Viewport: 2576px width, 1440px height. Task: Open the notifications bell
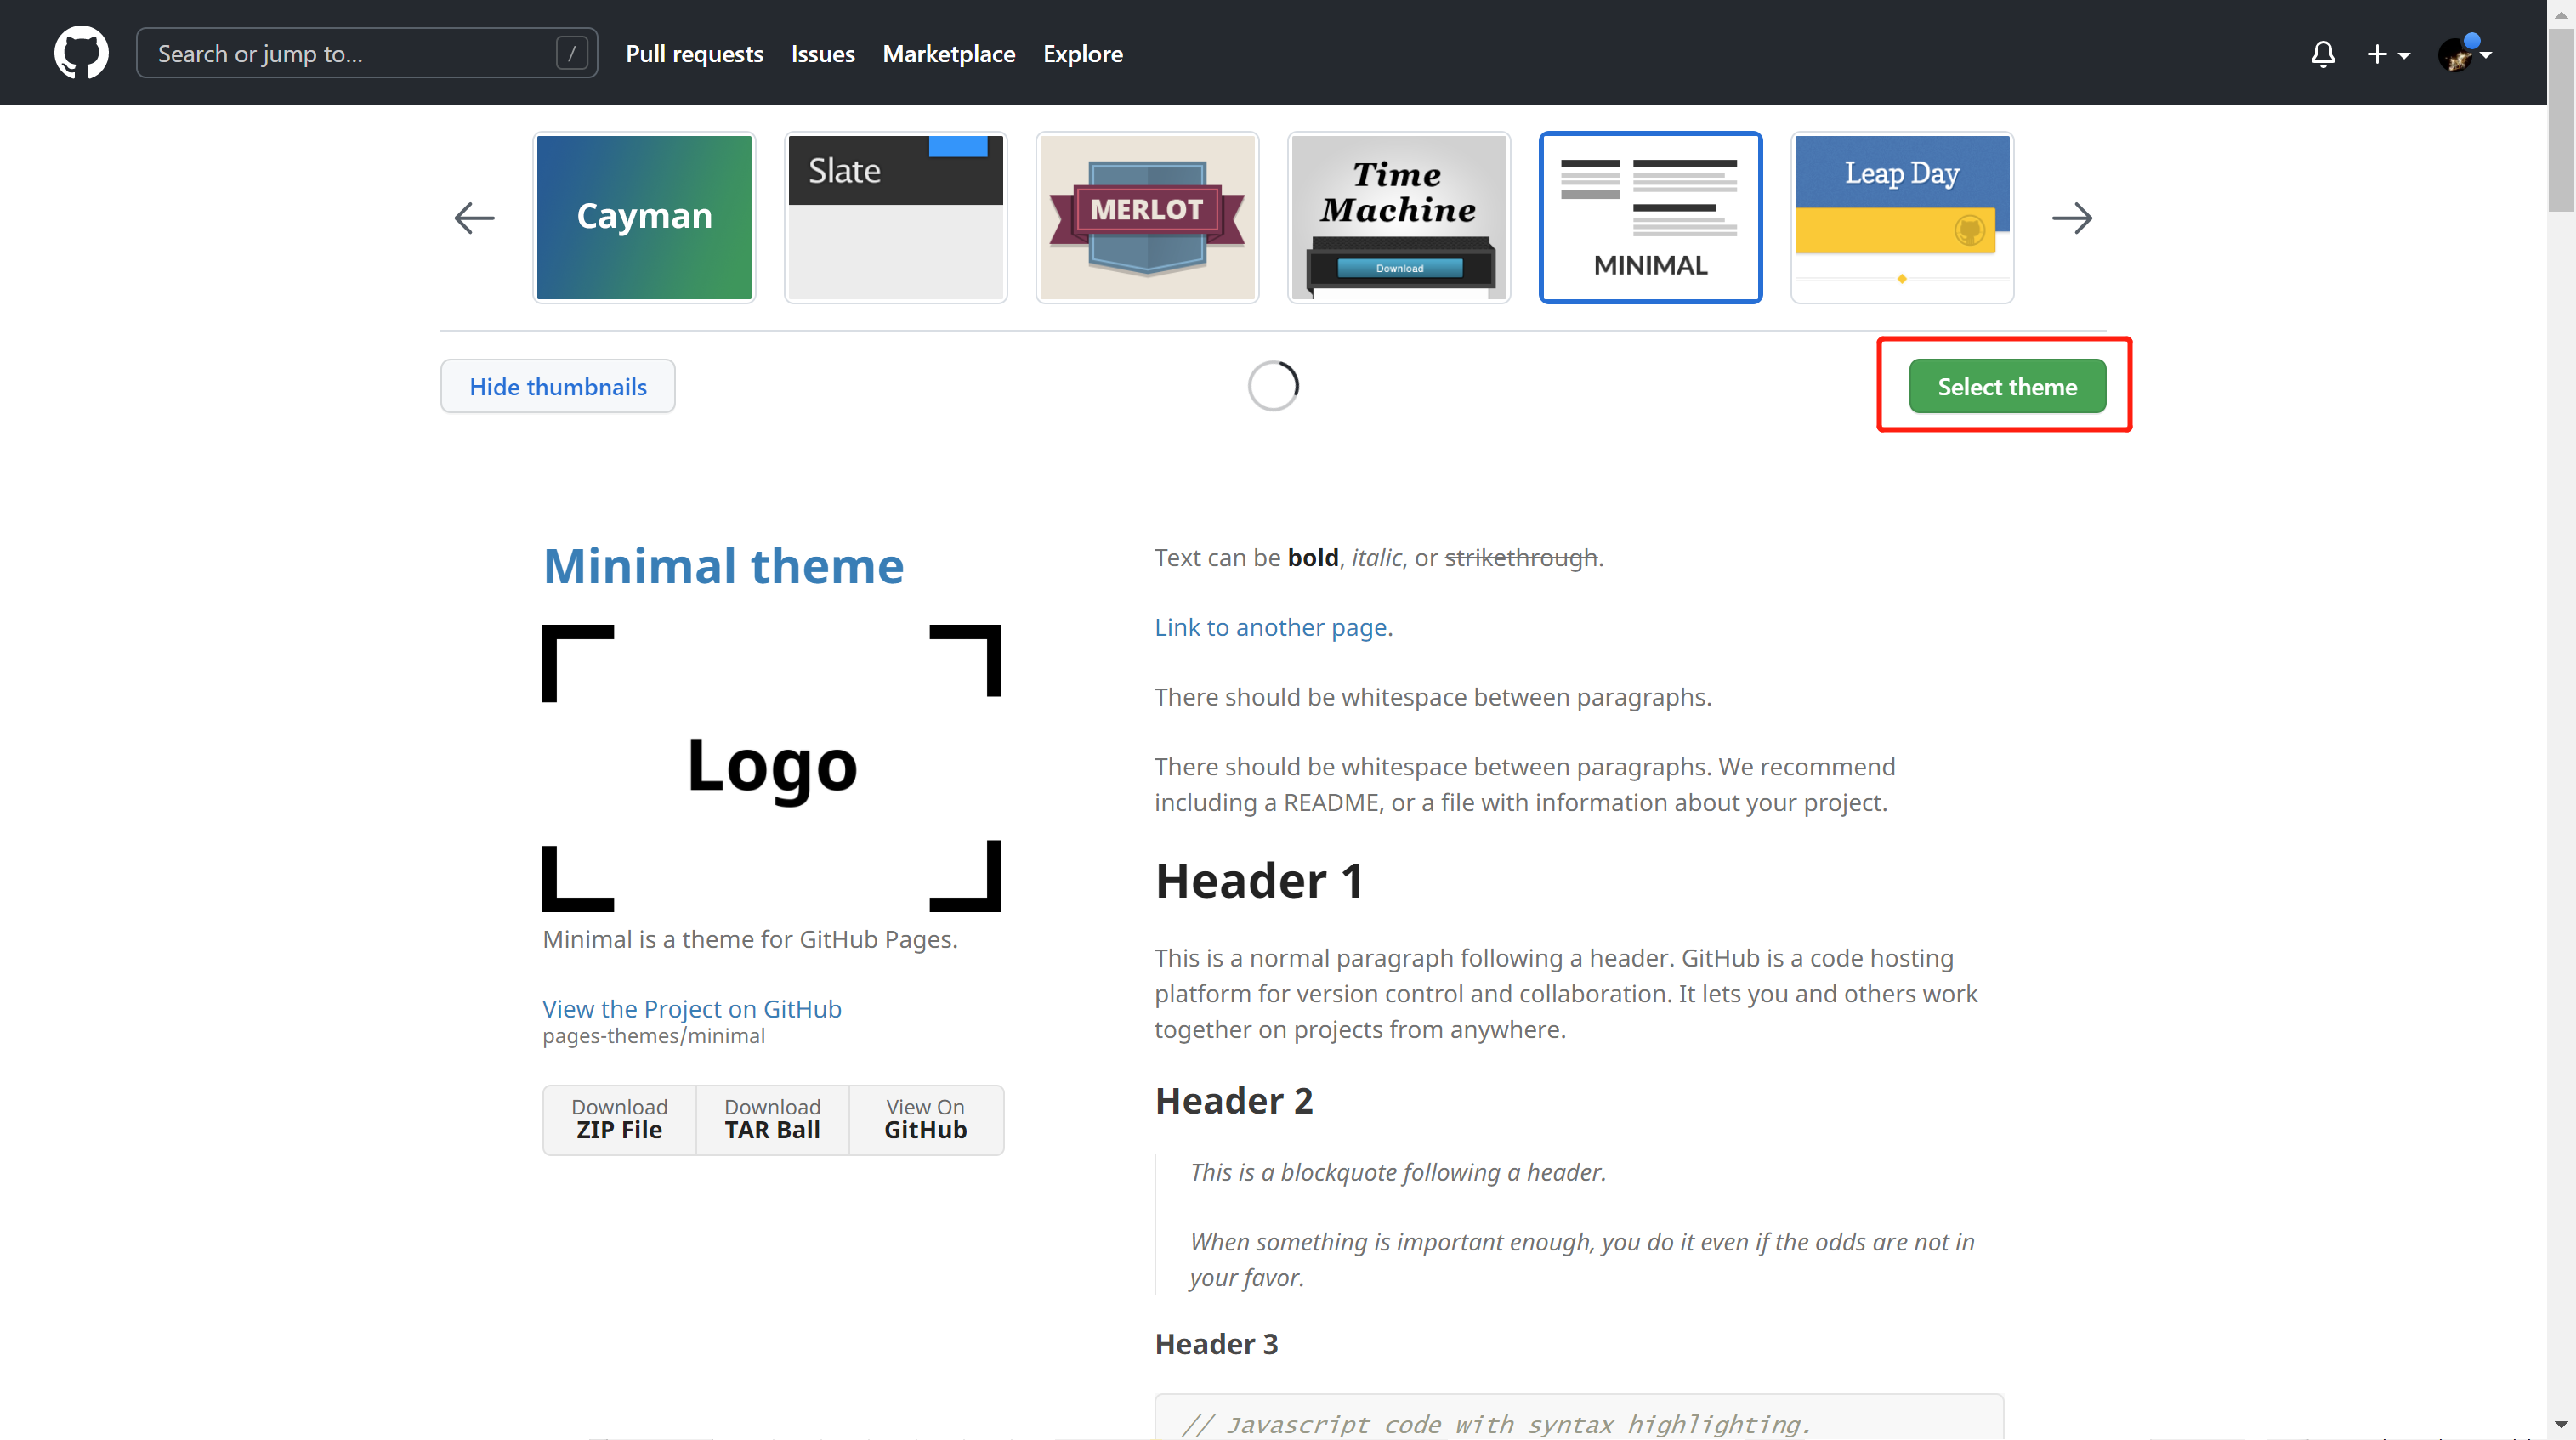point(2323,54)
